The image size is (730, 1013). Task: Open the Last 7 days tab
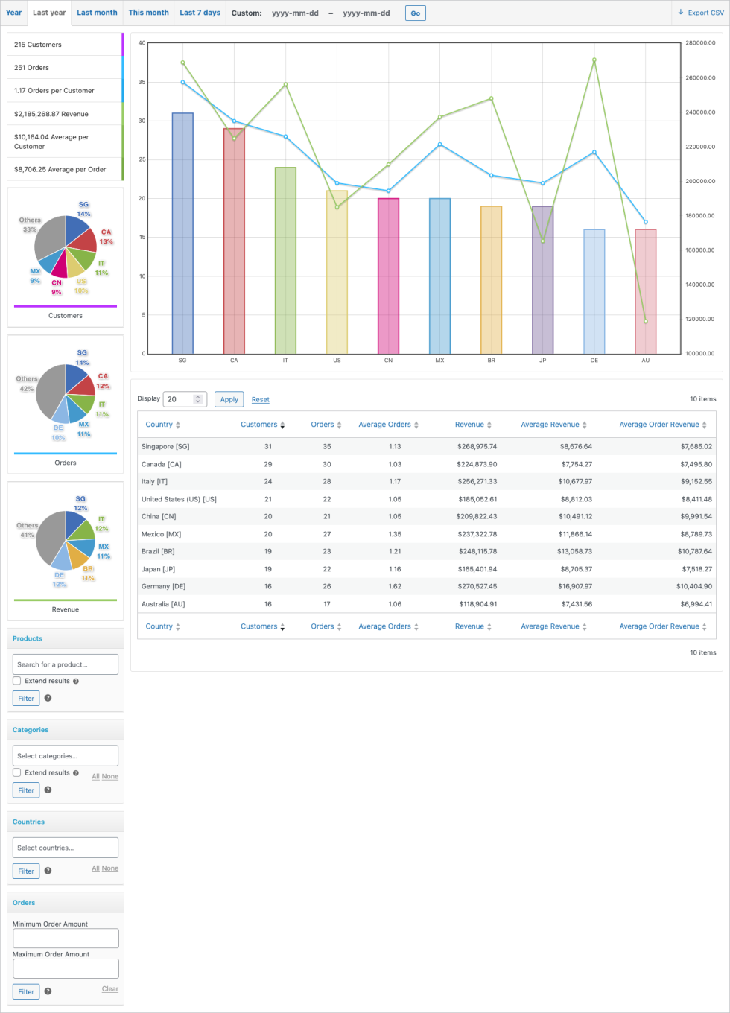200,13
